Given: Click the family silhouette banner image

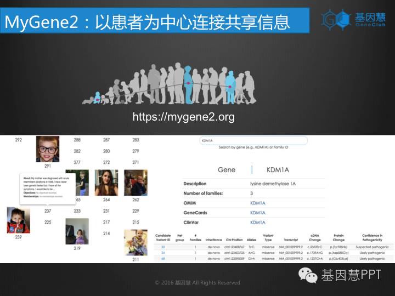Looking at the screenshot, I should (169, 84).
